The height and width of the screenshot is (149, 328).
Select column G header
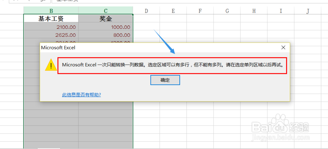click(x=227, y=11)
